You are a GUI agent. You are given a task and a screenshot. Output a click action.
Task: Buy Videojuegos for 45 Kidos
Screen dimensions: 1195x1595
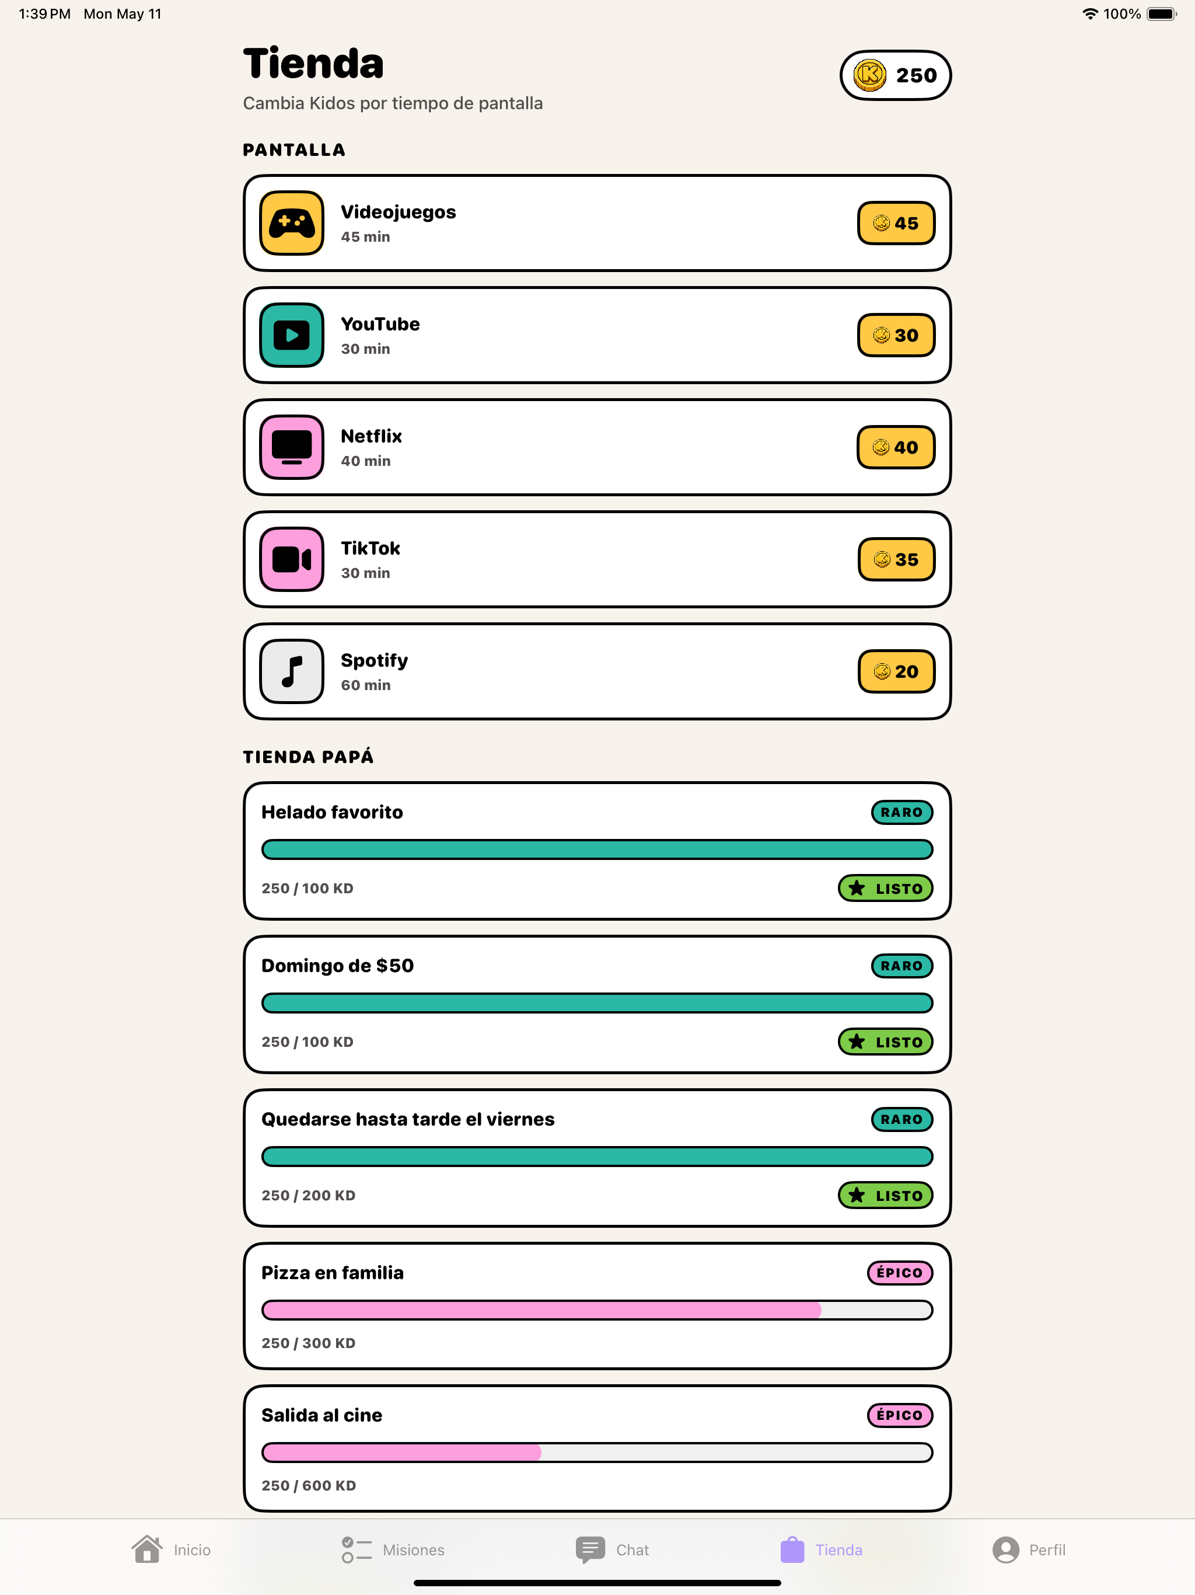[x=896, y=223]
